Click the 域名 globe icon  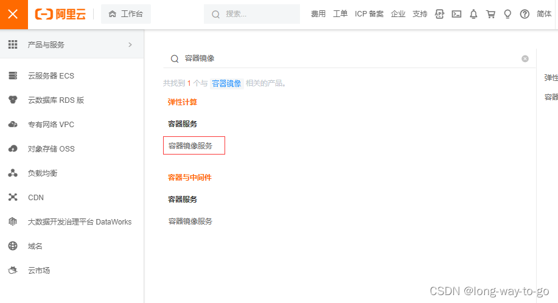point(13,246)
